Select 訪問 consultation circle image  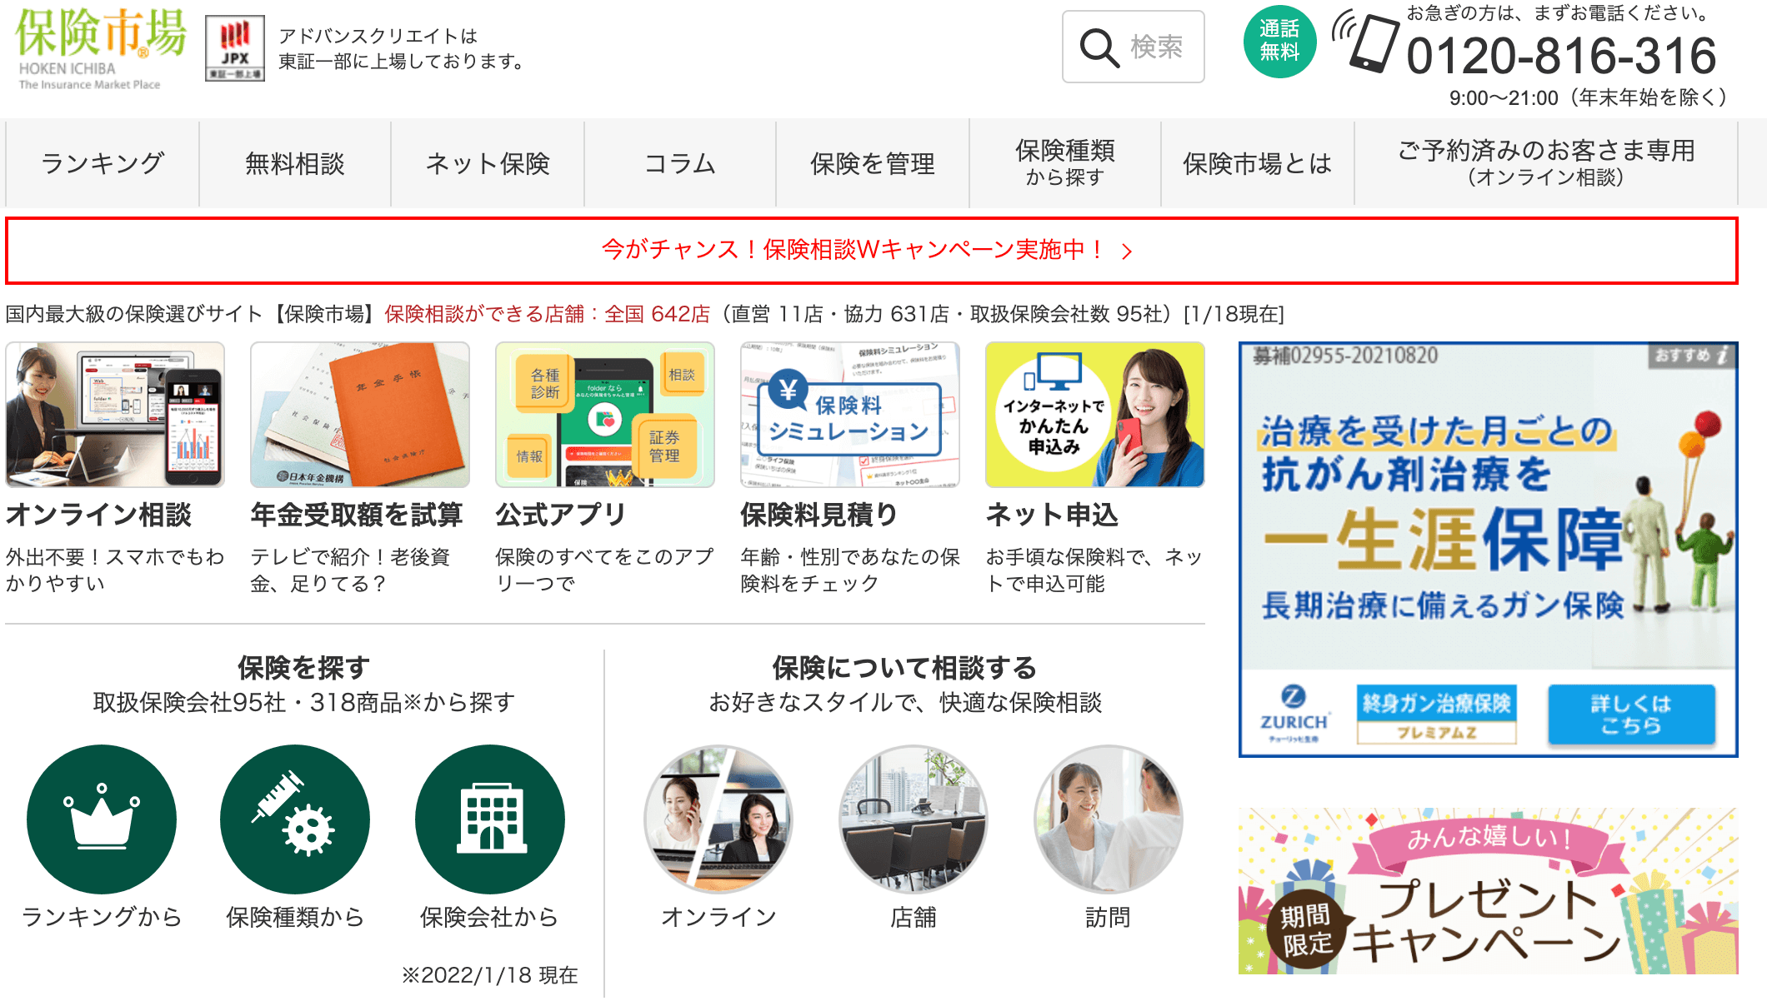[1109, 819]
